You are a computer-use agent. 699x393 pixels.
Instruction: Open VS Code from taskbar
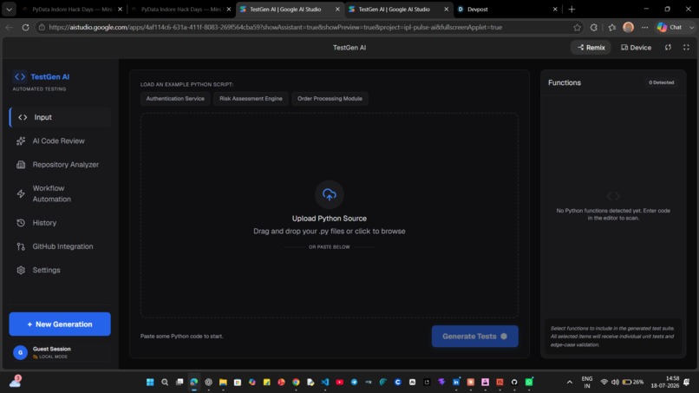coord(325,382)
